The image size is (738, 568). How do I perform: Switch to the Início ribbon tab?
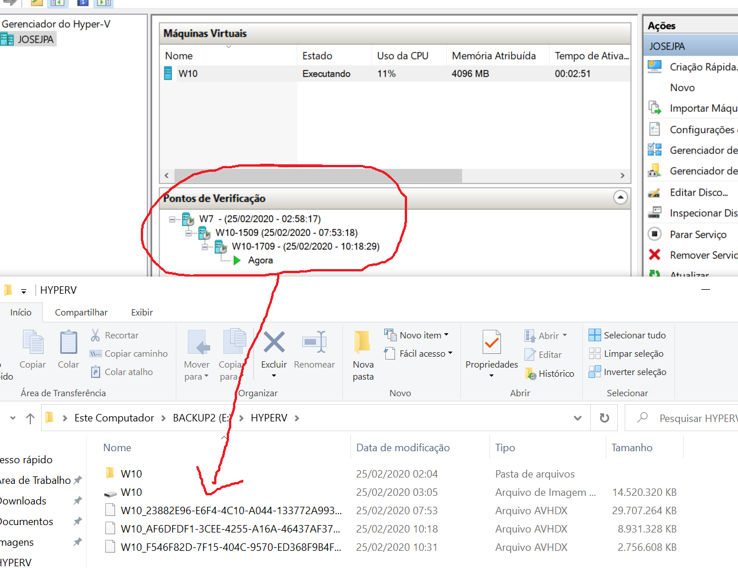point(21,312)
